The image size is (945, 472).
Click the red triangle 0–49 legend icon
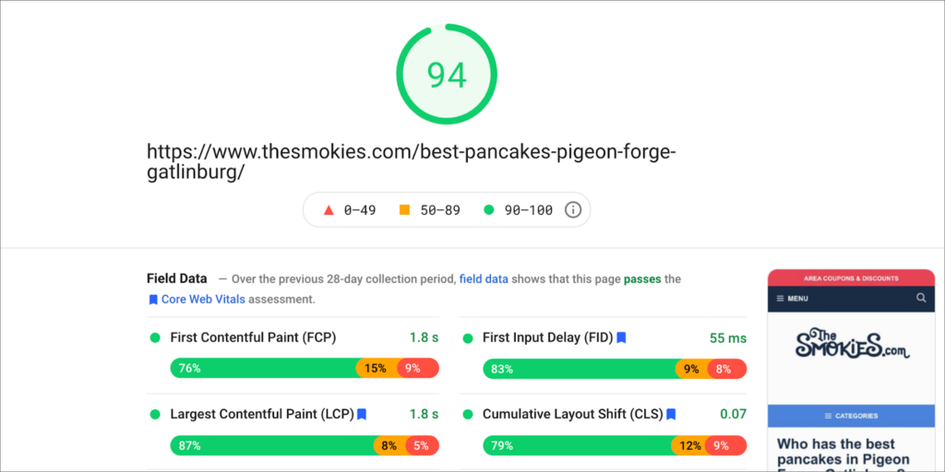pyautogui.click(x=329, y=210)
